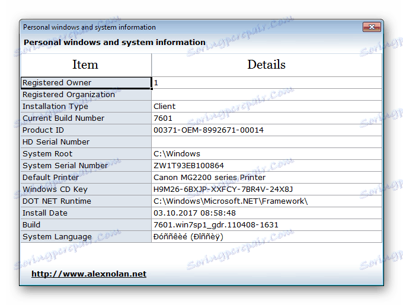Click the 'Details' column header

click(x=267, y=65)
